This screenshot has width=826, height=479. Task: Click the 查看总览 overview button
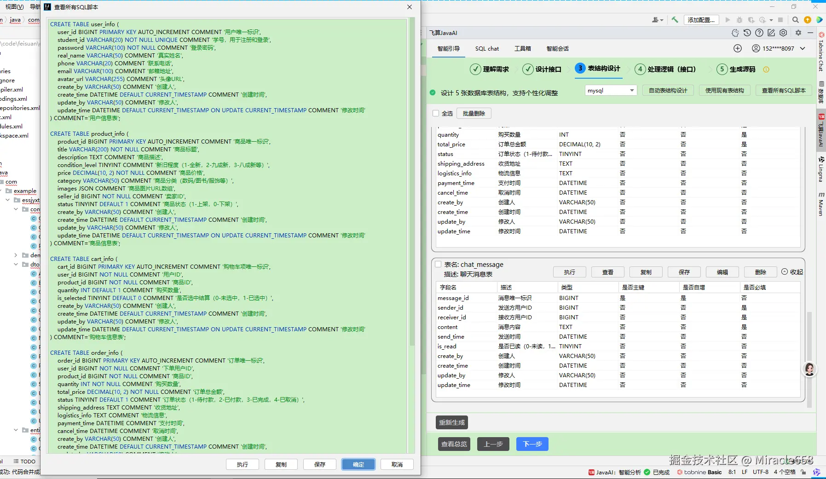click(454, 444)
